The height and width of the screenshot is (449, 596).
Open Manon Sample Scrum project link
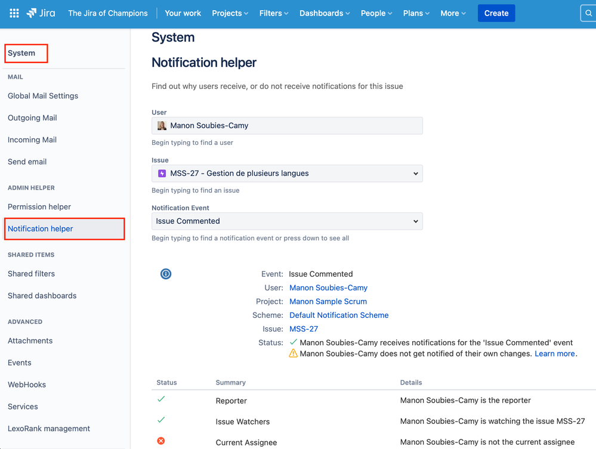click(x=328, y=302)
